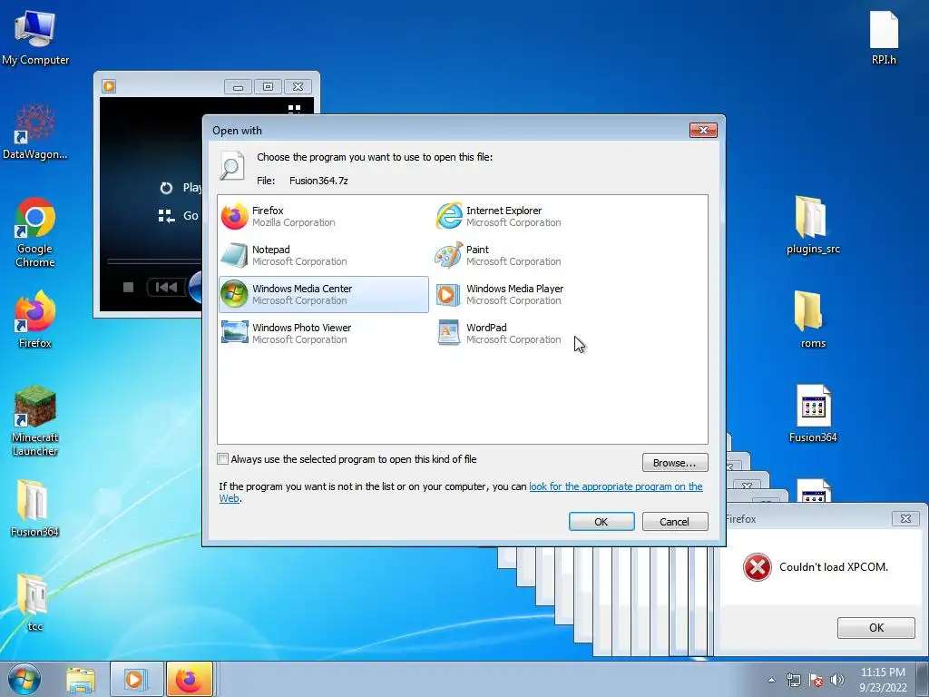
Task: Open the Browse... button
Action: [675, 462]
